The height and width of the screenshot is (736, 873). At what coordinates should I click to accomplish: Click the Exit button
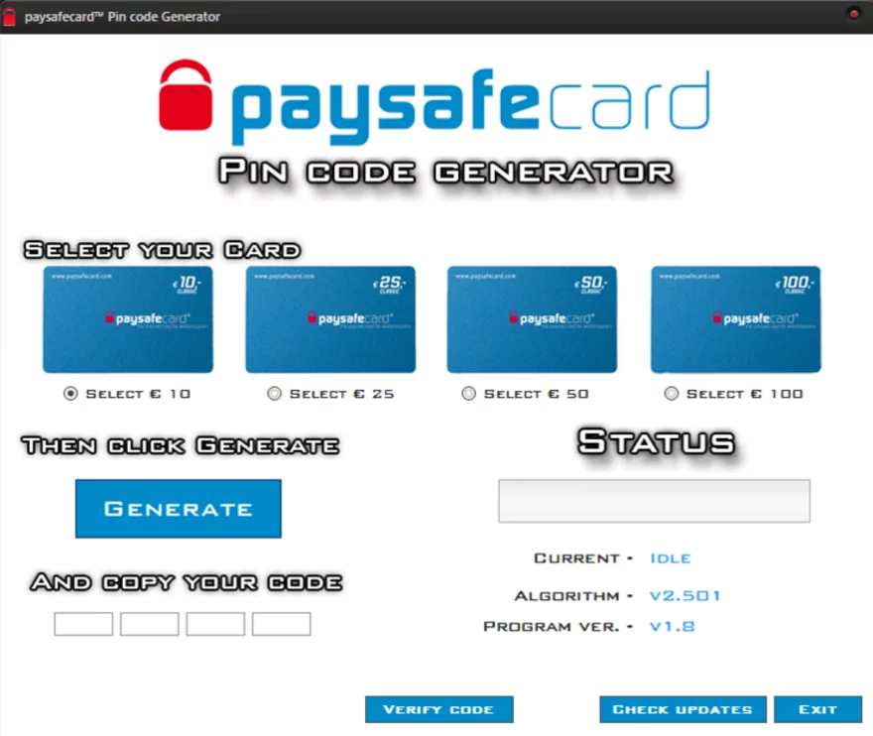818,709
